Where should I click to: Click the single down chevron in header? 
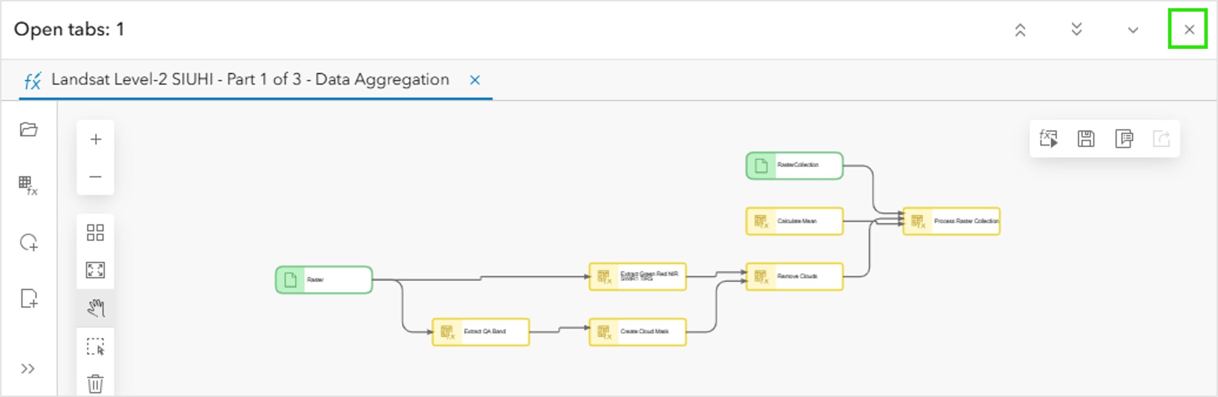(x=1133, y=30)
